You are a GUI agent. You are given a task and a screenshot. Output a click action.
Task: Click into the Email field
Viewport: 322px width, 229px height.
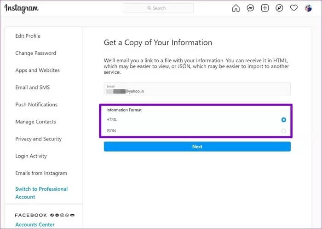pos(197,89)
